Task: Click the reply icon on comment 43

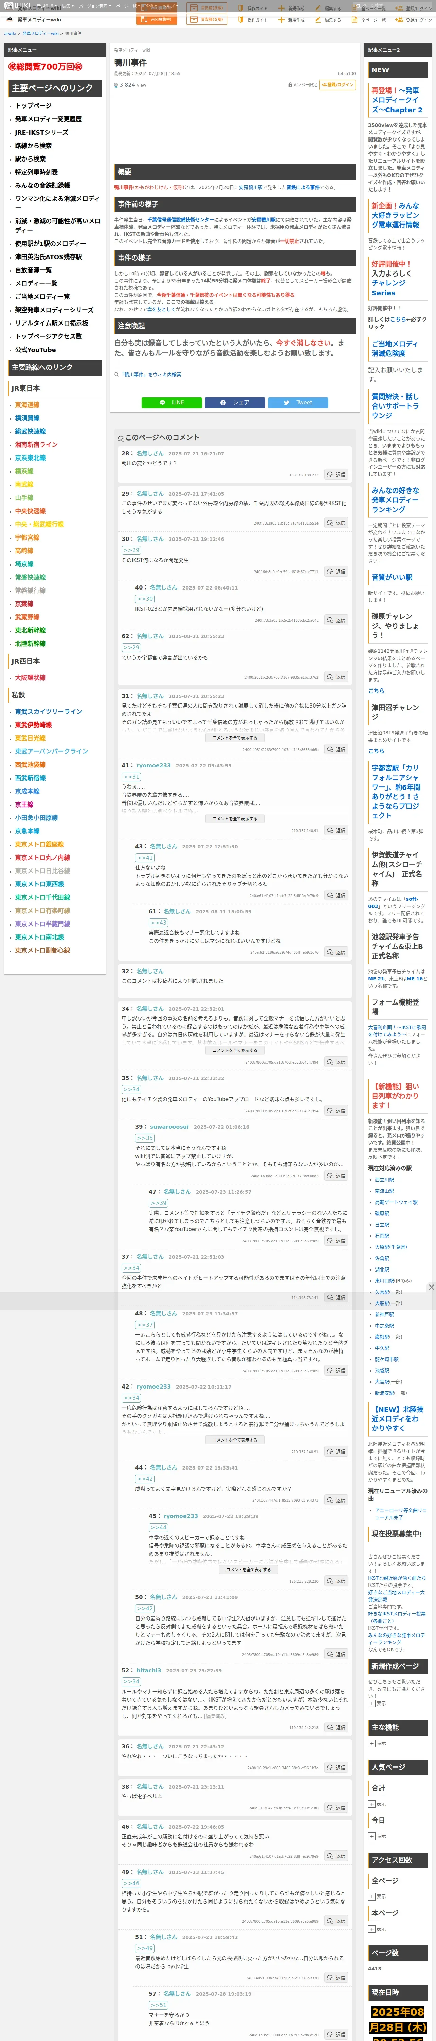Action: tap(336, 895)
